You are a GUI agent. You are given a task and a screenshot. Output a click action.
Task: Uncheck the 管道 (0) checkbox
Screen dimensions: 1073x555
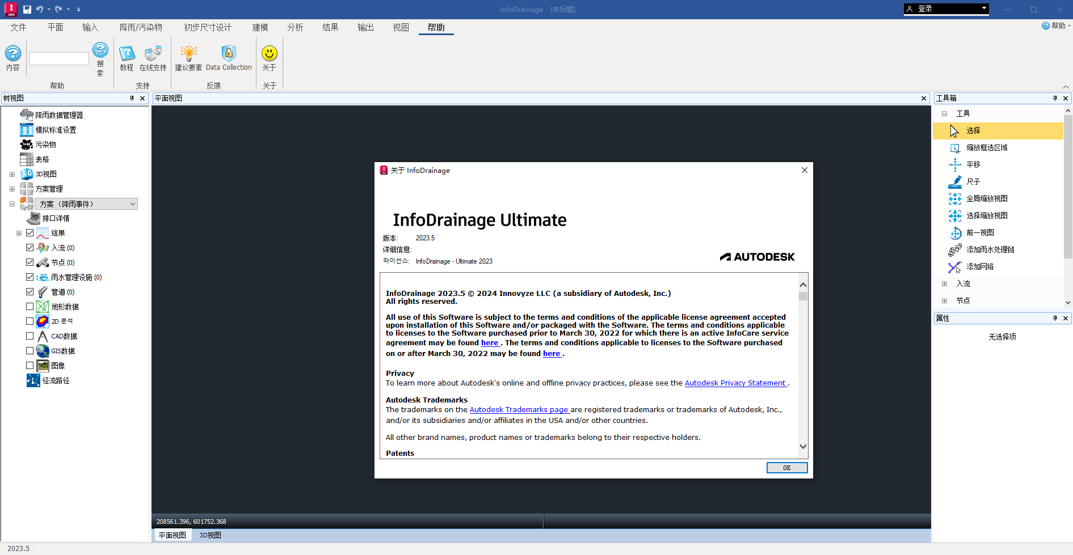[30, 291]
